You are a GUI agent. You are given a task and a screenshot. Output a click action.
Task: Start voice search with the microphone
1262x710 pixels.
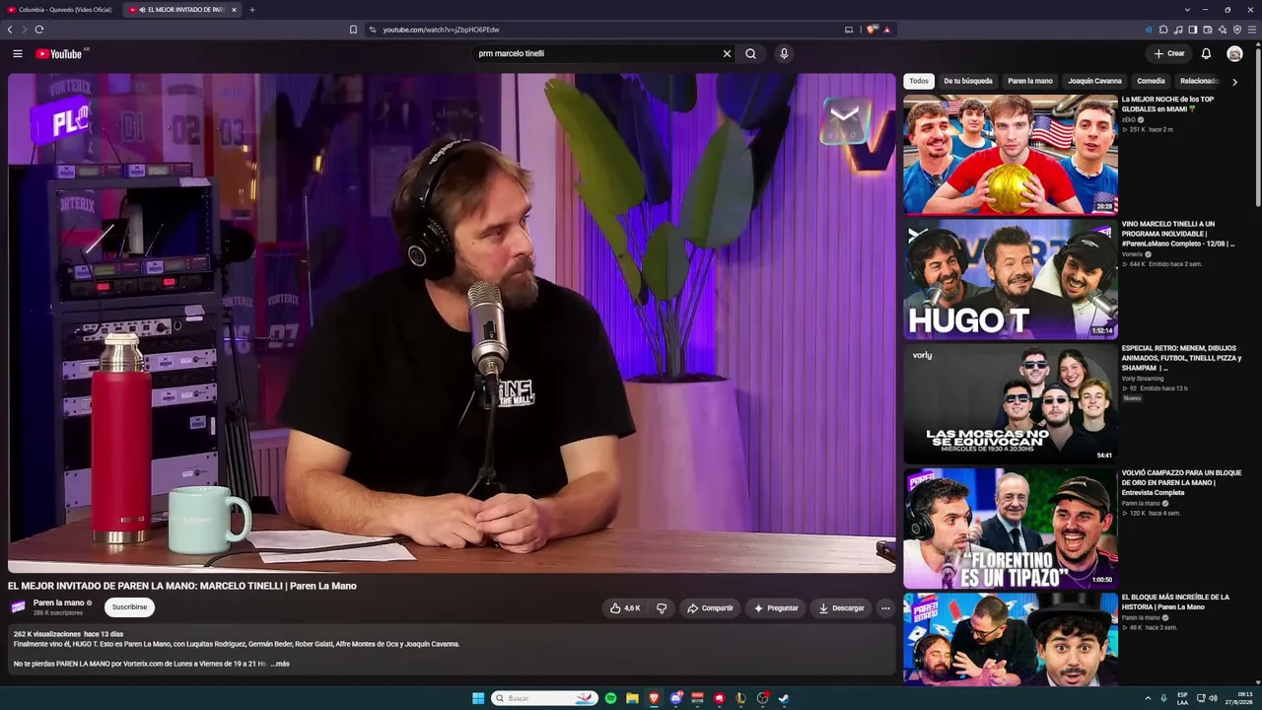(x=784, y=53)
